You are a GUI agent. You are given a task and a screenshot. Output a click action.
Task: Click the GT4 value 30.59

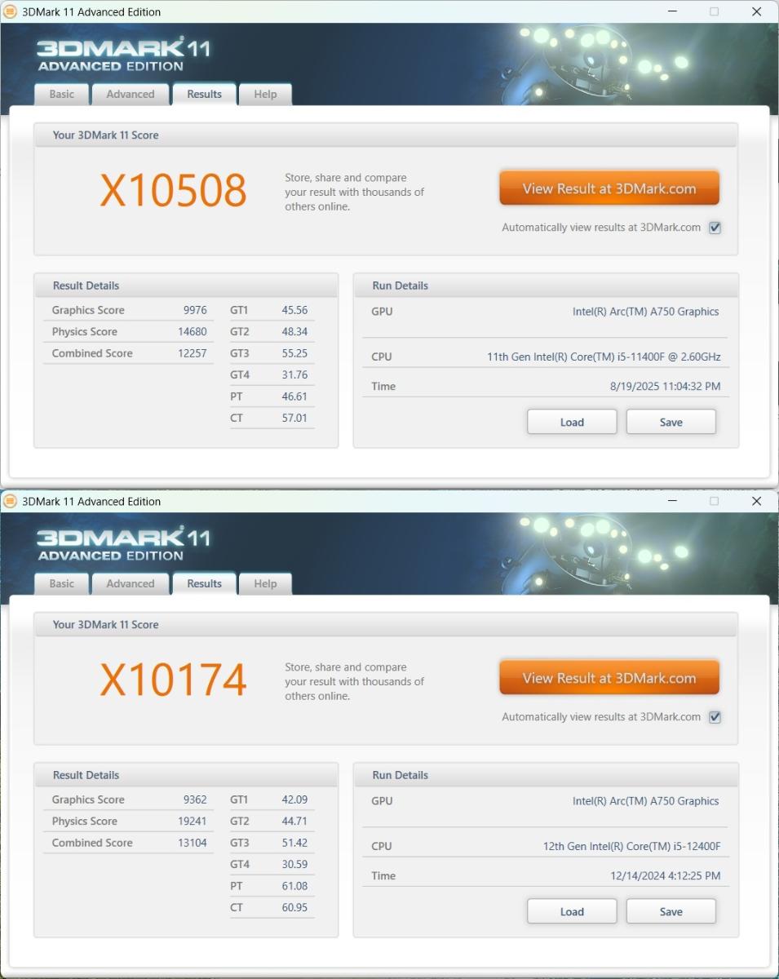click(294, 864)
